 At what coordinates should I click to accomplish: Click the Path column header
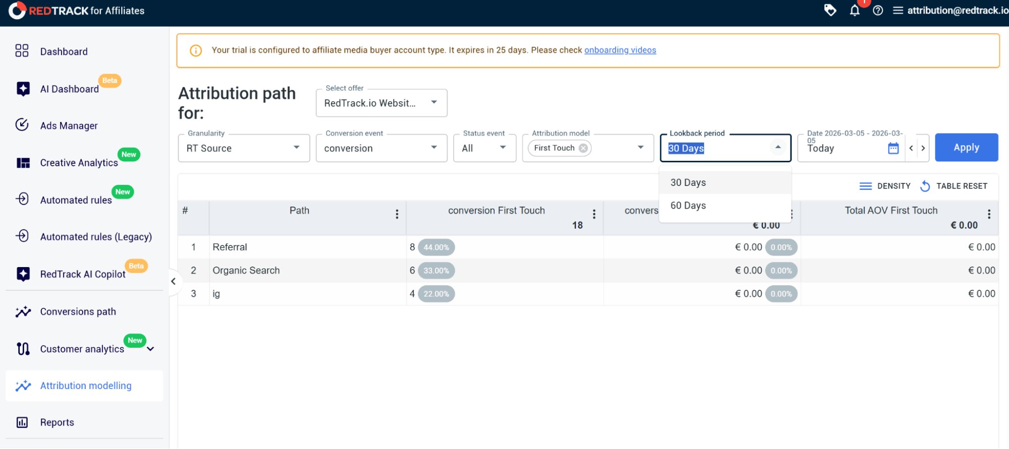[x=299, y=211]
